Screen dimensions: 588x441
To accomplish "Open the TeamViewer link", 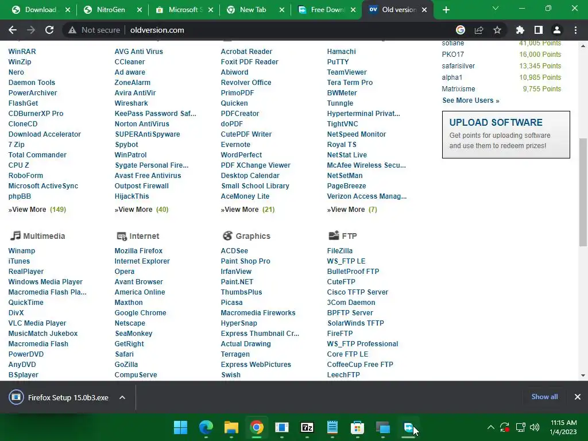I will [347, 72].
